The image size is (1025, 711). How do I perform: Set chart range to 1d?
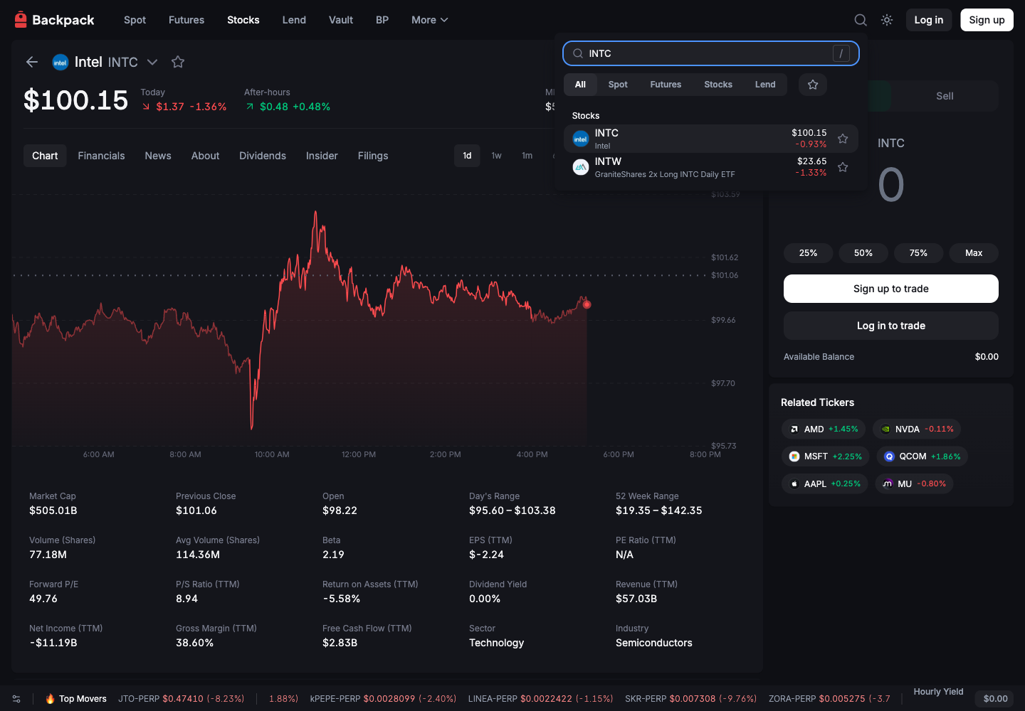[x=467, y=156]
